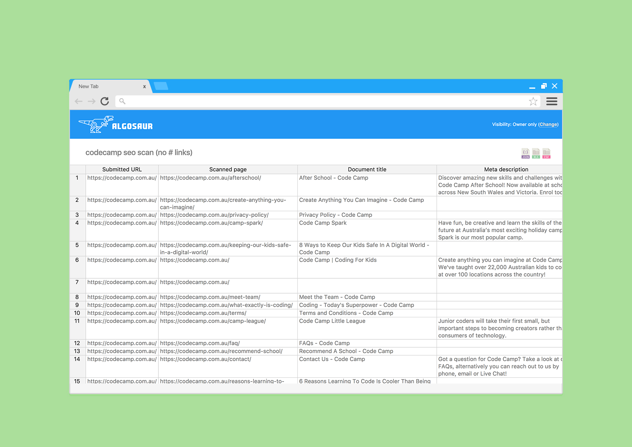The image size is (632, 447).
Task: Select the 'Contact Us - Code Camp' title
Action: coord(332,359)
